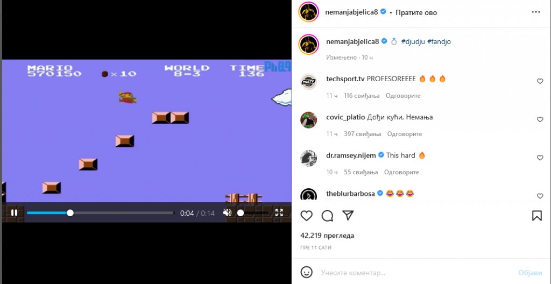Open the comment bubble icon

327,216
